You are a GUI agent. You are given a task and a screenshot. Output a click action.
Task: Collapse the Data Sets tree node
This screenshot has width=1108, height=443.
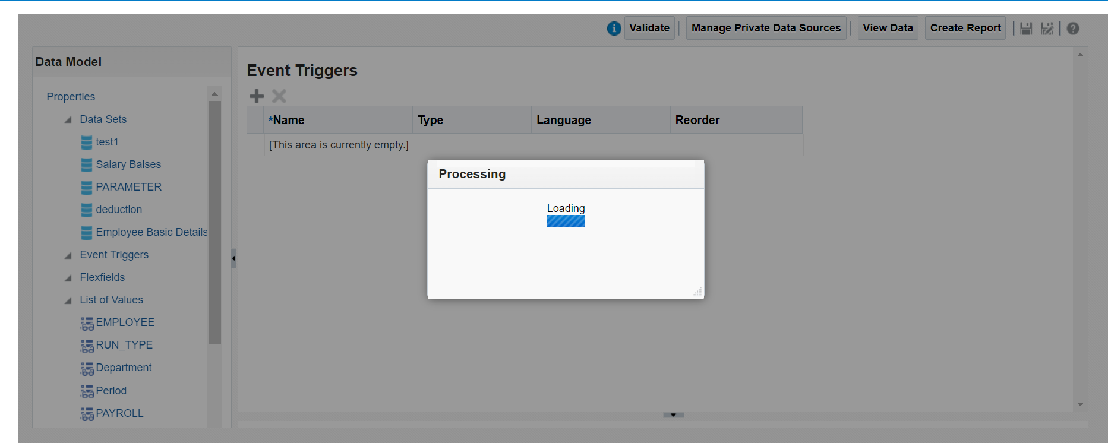click(68, 120)
